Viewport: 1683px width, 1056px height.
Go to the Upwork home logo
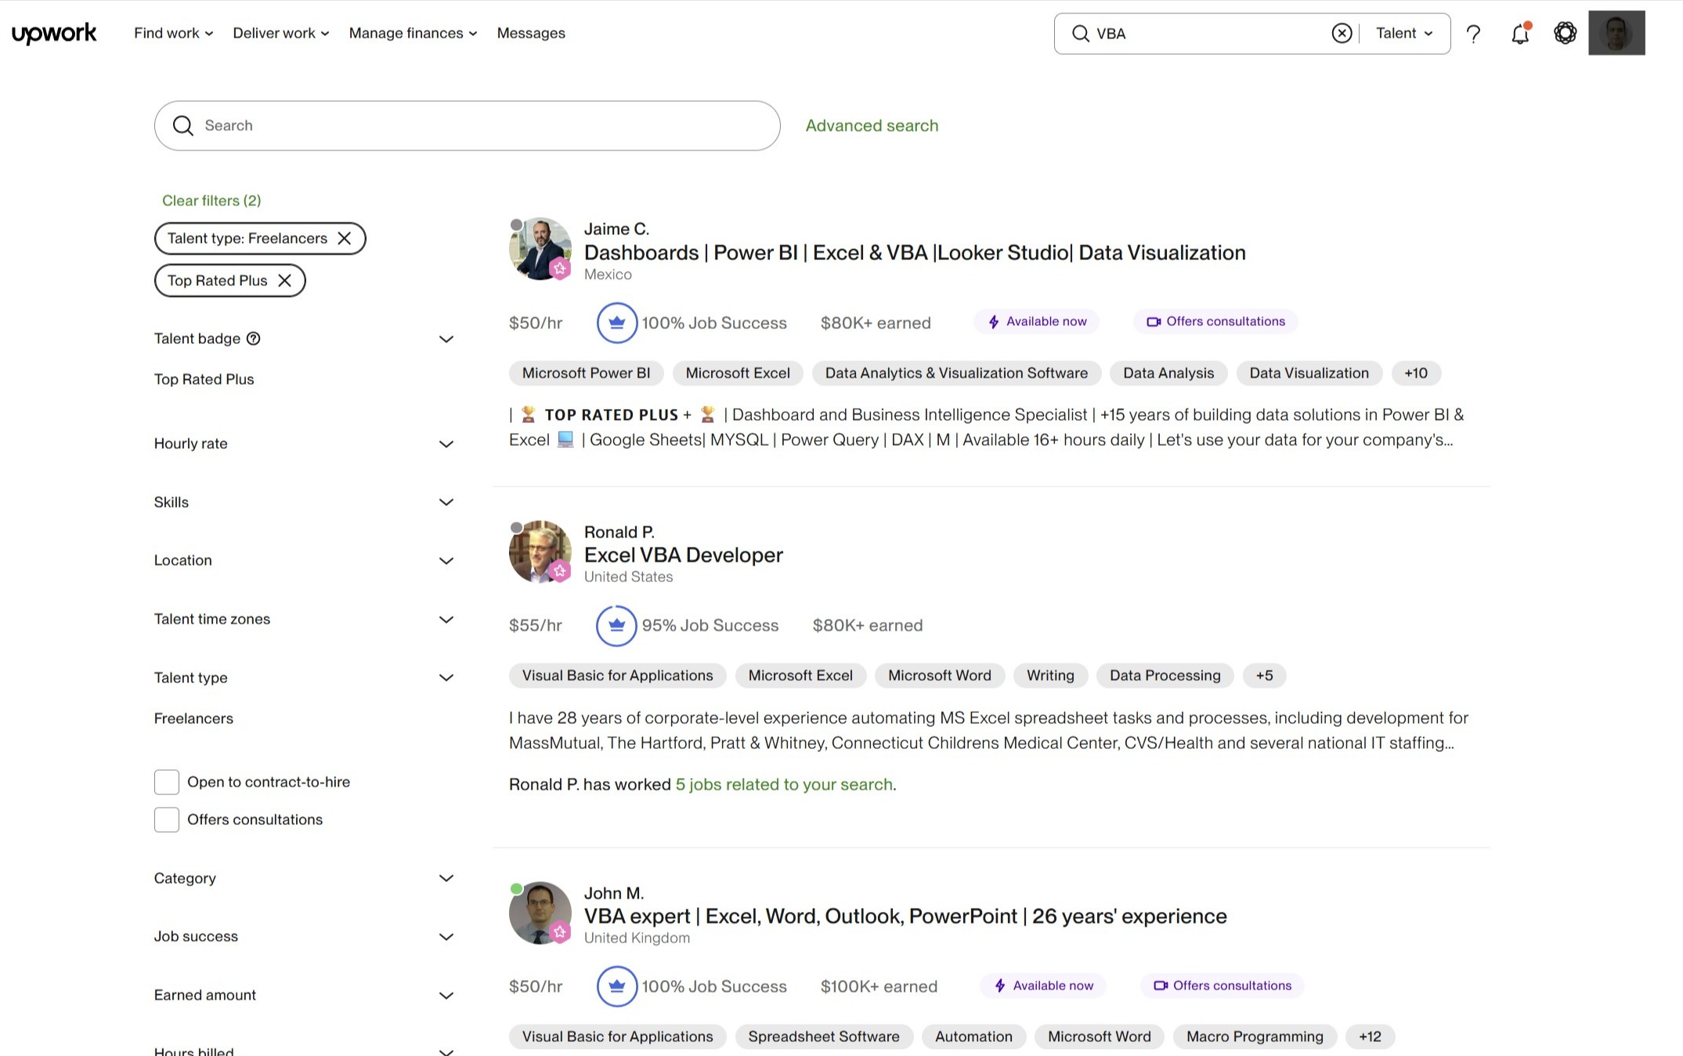pos(54,33)
